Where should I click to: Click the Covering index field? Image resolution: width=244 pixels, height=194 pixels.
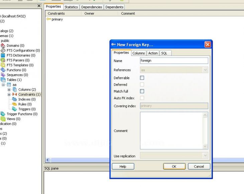[174, 106]
